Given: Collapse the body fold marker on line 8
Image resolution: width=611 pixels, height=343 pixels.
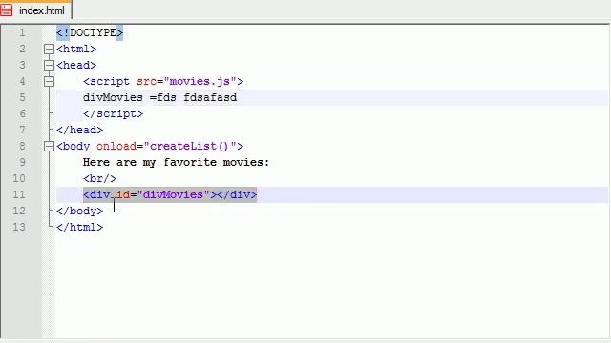Looking at the screenshot, I should 49,146.
